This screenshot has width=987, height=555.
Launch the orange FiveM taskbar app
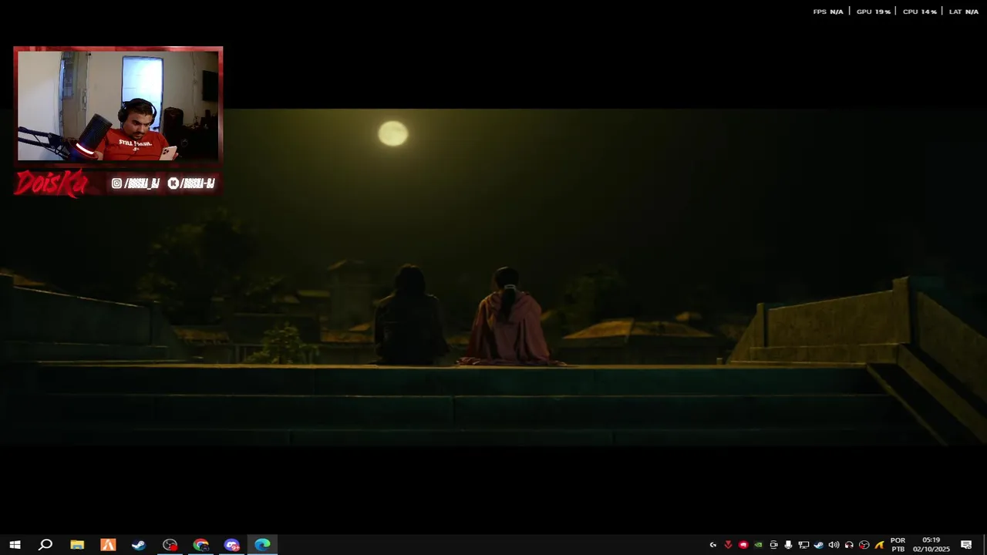[x=108, y=544]
